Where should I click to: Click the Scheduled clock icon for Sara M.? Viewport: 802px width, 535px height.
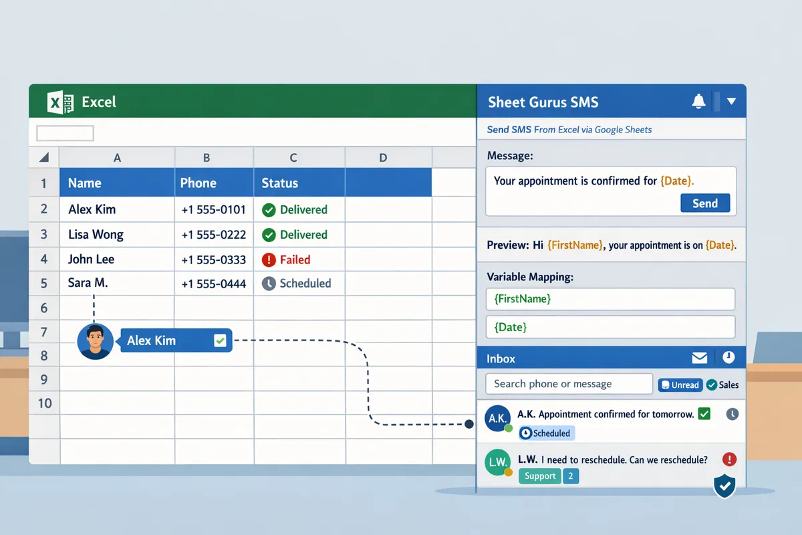tap(269, 284)
